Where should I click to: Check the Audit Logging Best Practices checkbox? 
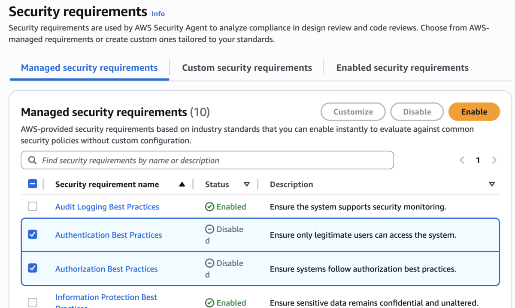33,207
